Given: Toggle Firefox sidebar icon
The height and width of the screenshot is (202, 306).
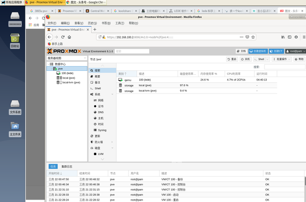Looking at the screenshot, I should coord(290,37).
